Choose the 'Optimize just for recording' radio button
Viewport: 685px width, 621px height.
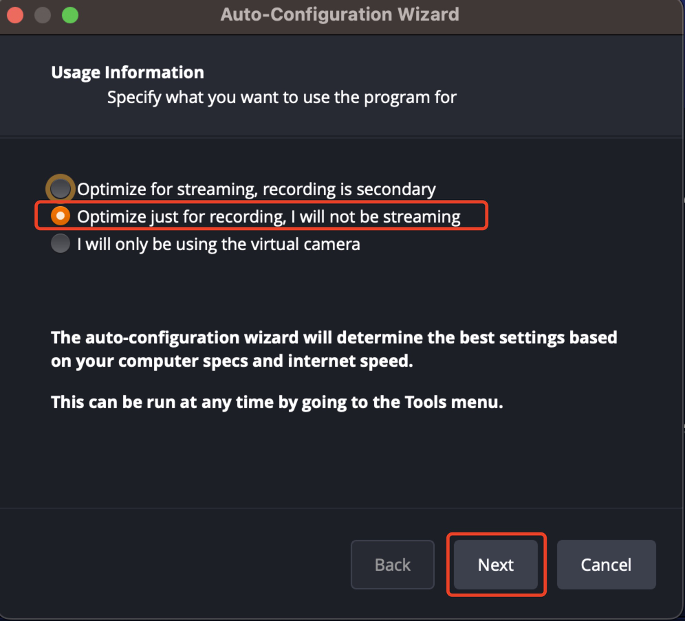(x=61, y=216)
